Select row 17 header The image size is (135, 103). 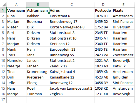coord(3,99)
